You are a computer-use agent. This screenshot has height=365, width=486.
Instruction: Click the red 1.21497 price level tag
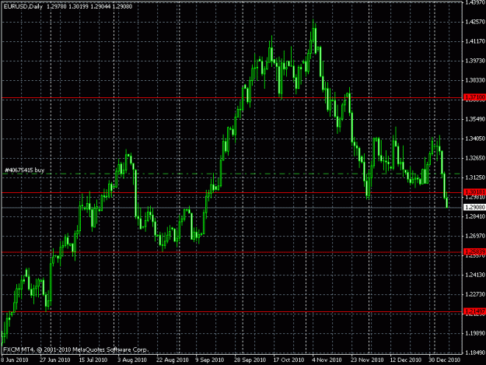[475, 311]
